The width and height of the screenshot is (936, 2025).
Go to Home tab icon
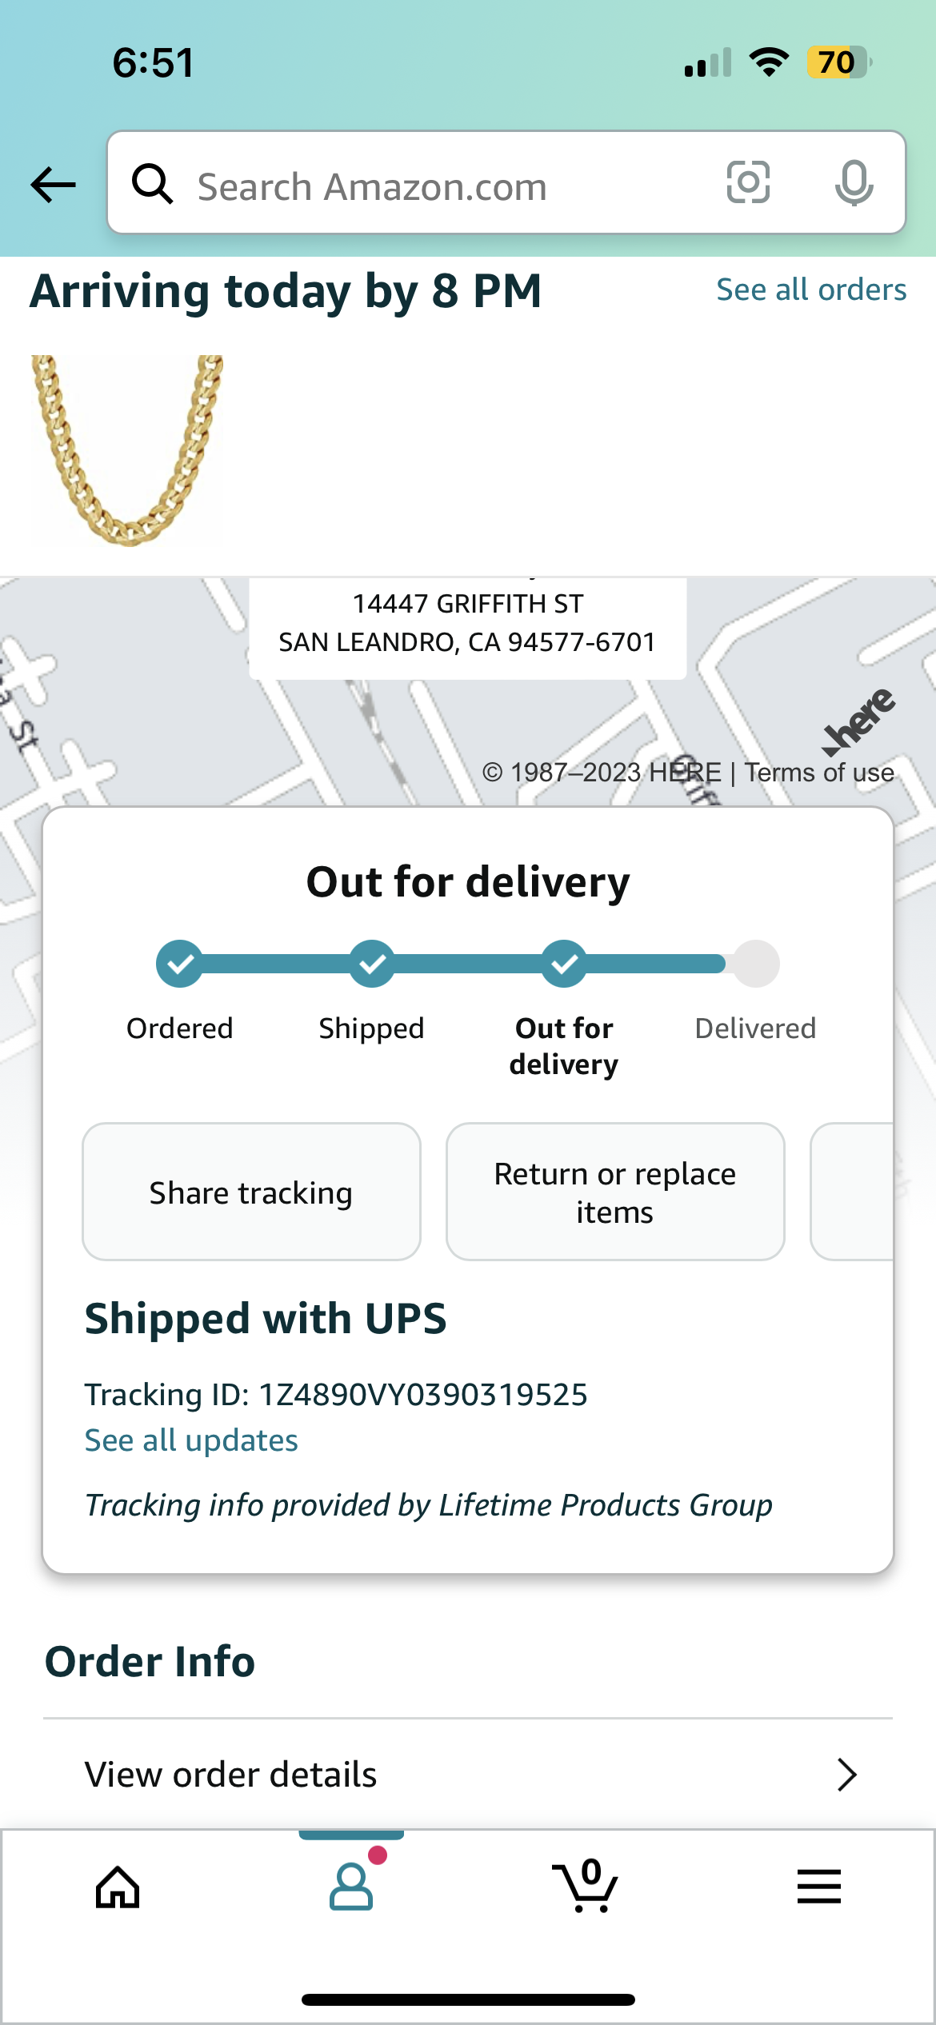click(118, 1887)
